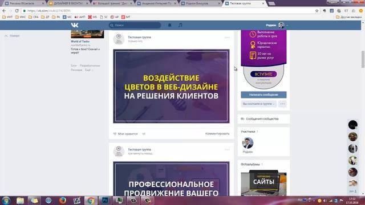Go back with the browser back arrow
The width and height of the screenshot is (365, 205).
4,11
